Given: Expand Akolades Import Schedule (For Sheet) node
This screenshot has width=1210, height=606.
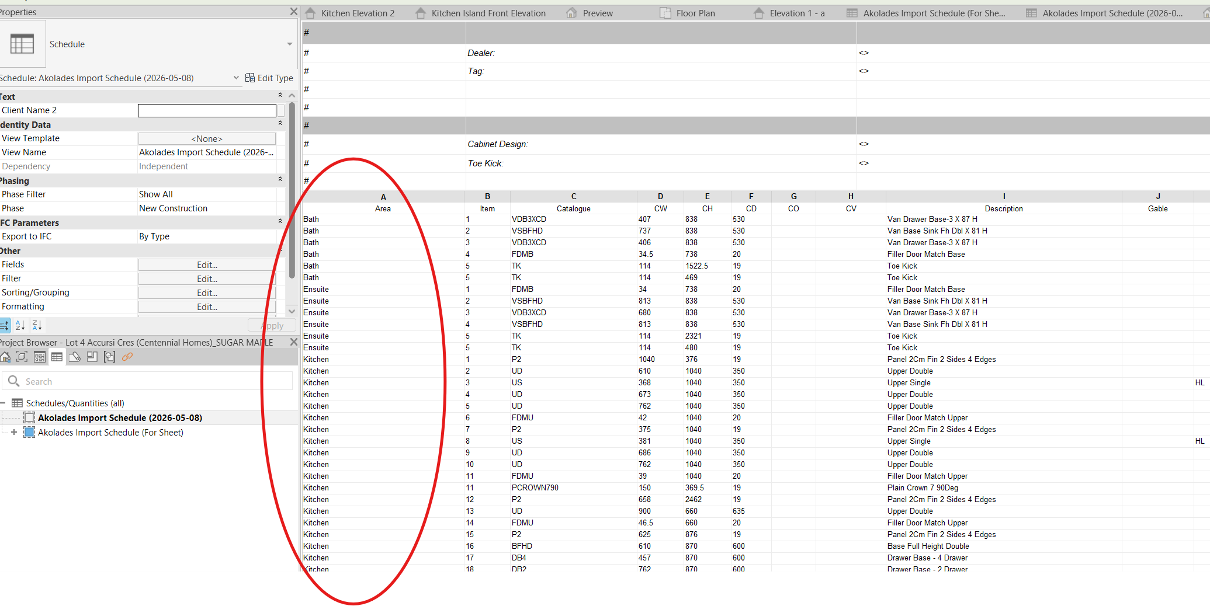Looking at the screenshot, I should point(14,432).
